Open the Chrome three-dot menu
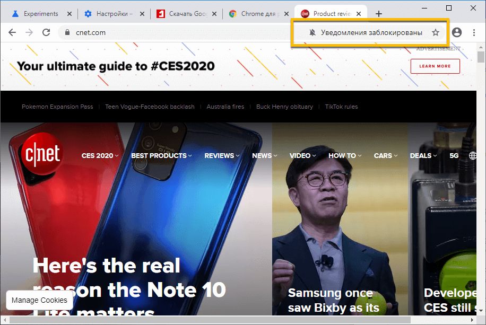Viewport: 486px width, 325px height. pyautogui.click(x=474, y=32)
